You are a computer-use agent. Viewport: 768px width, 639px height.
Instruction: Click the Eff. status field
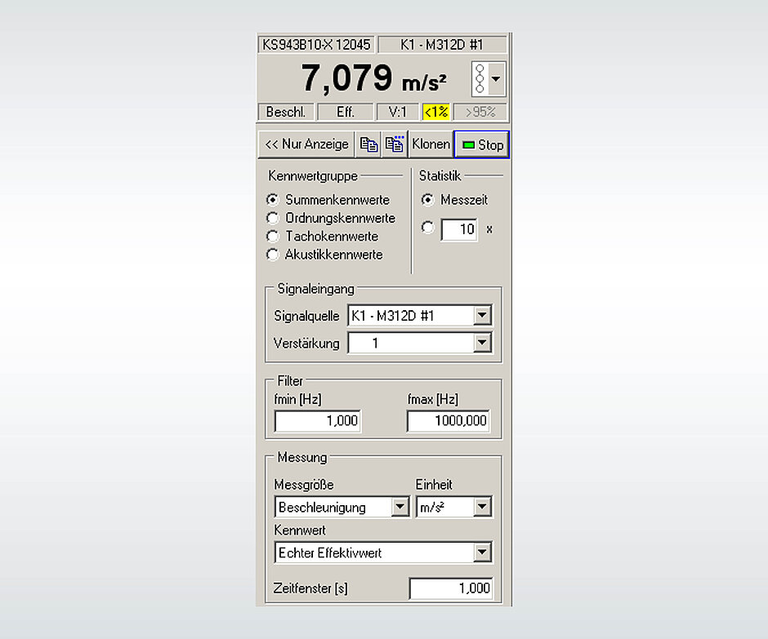pos(346,112)
